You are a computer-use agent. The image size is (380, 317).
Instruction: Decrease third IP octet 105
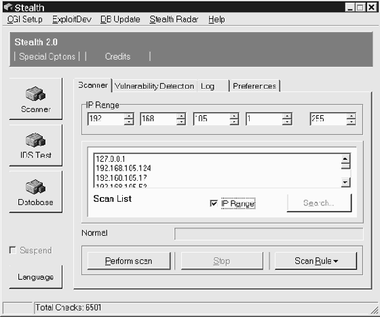(234, 121)
